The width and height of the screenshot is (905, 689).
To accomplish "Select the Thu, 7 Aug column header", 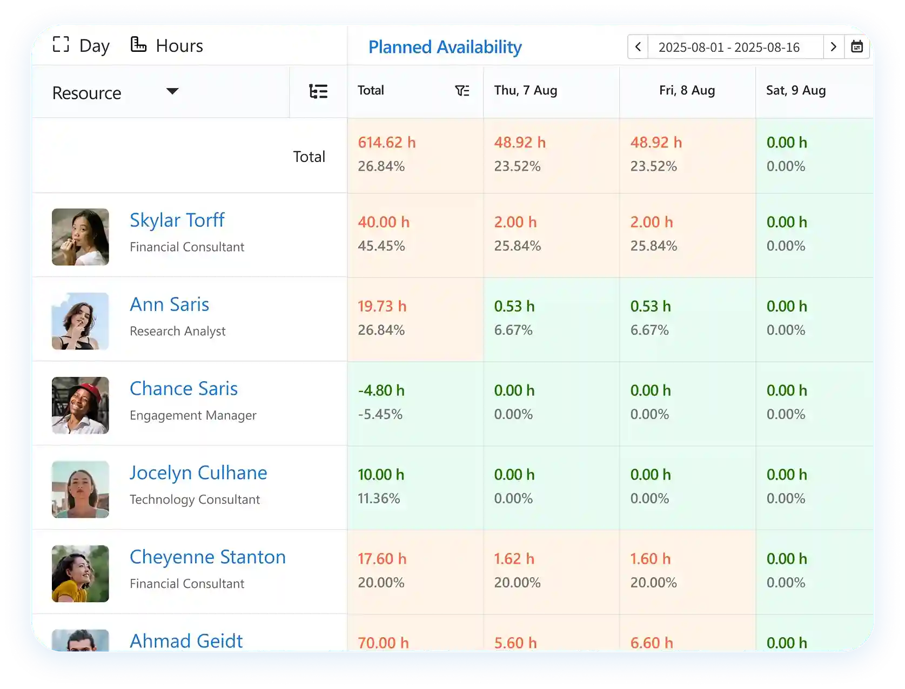I will pos(525,91).
